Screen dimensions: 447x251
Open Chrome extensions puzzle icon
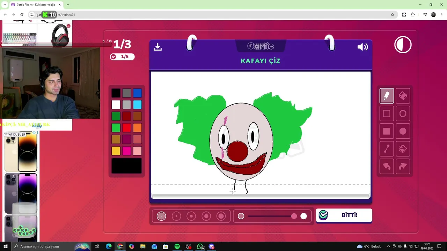point(413,15)
